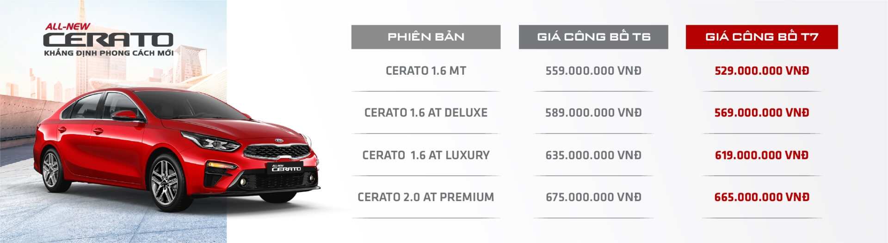Select the PHIÊN BẢN column header

[425, 37]
